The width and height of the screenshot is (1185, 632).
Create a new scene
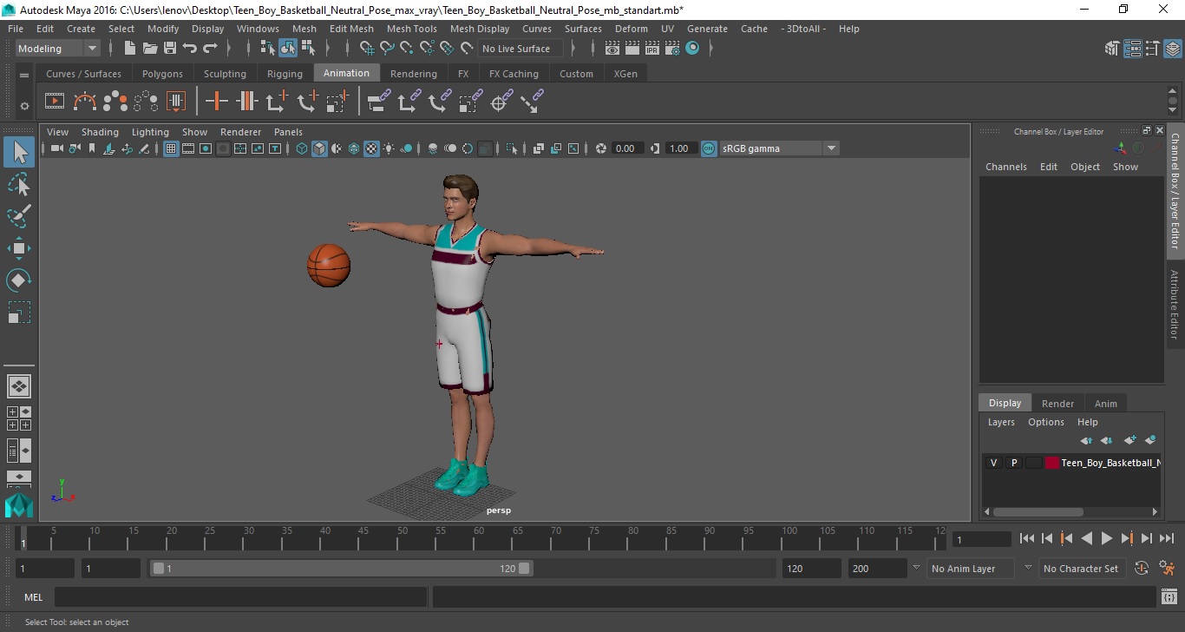[129, 49]
